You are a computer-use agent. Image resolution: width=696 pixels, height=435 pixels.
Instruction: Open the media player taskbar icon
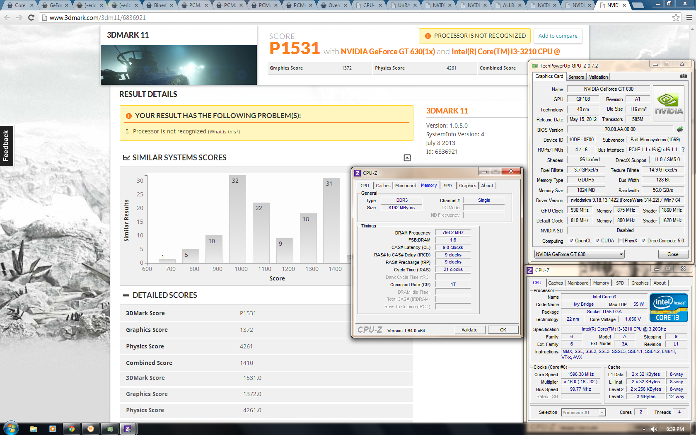pyautogui.click(x=53, y=429)
